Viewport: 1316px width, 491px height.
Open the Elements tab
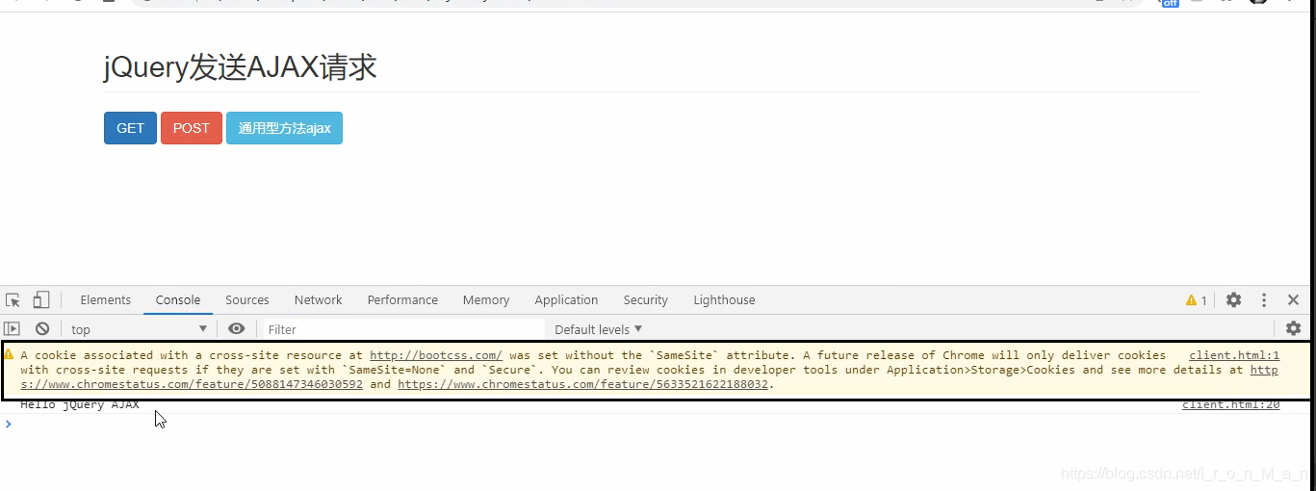(106, 300)
